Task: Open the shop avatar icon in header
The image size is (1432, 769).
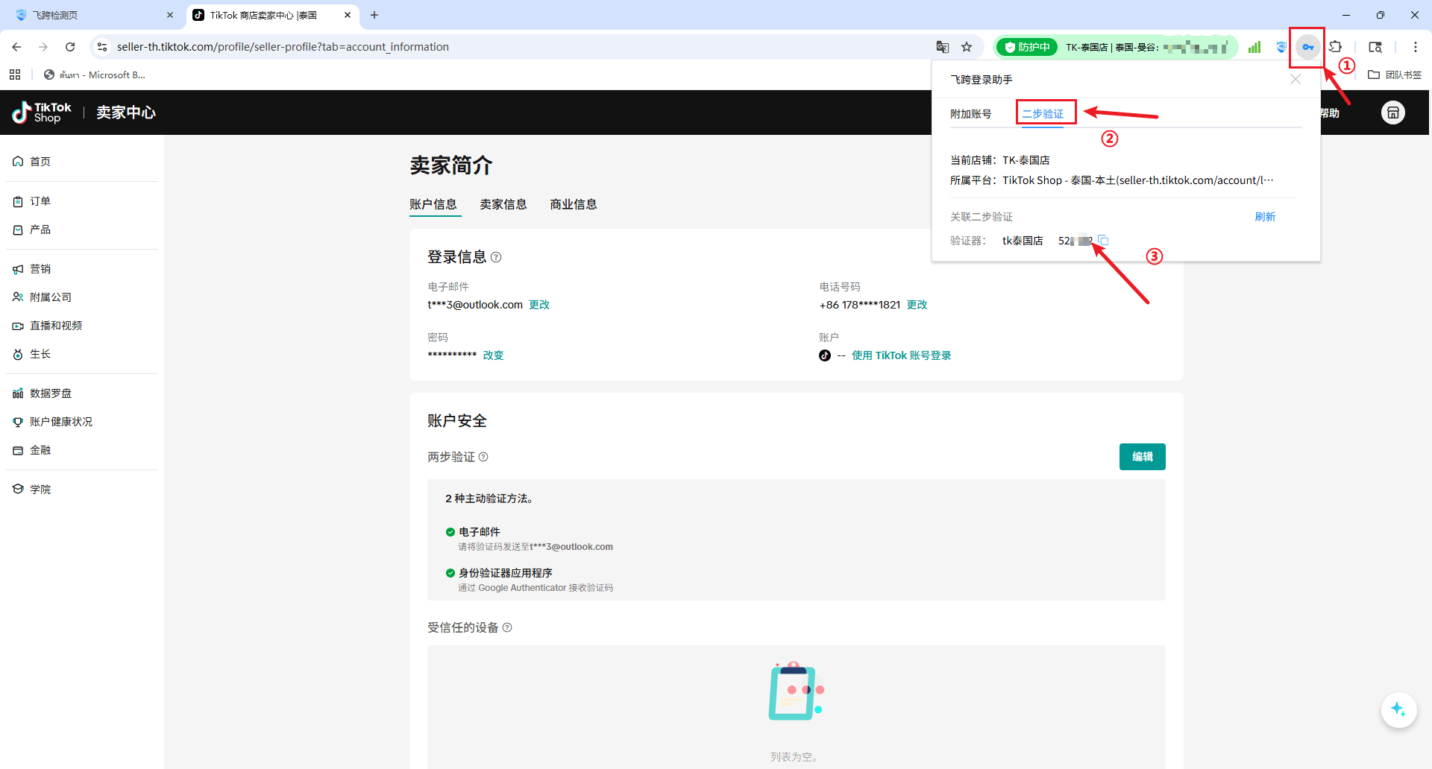Action: click(1392, 113)
